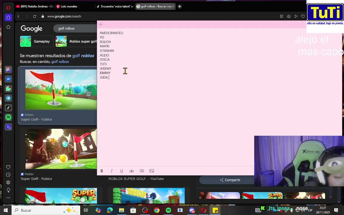Open the three-dots sidebar setup menu
Screen dimensions: 344x215
[8, 198]
